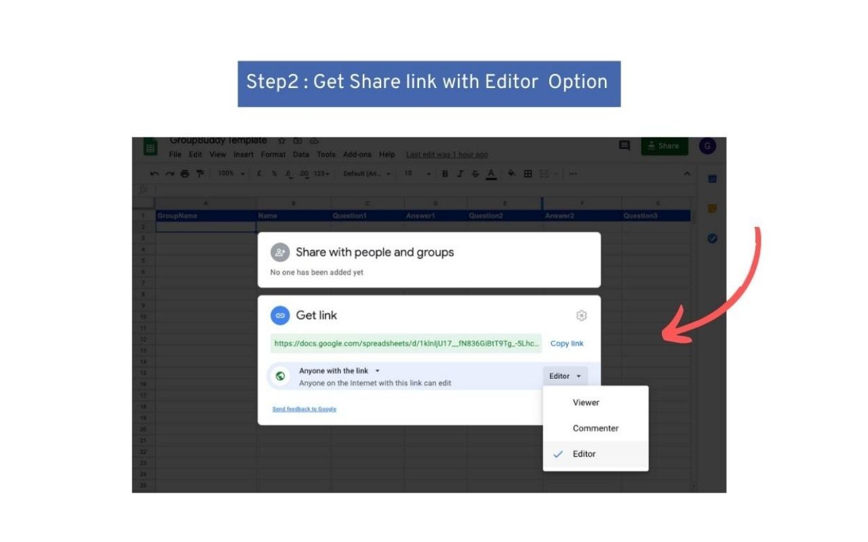Open the Google Sheets home logo
This screenshot has height=542, width=868.
coord(151,147)
